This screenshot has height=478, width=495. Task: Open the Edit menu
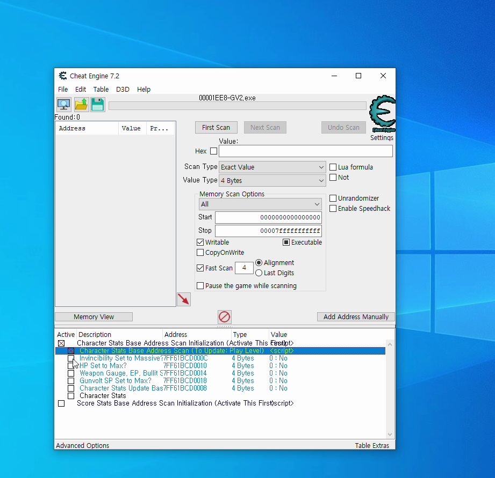pyautogui.click(x=81, y=90)
